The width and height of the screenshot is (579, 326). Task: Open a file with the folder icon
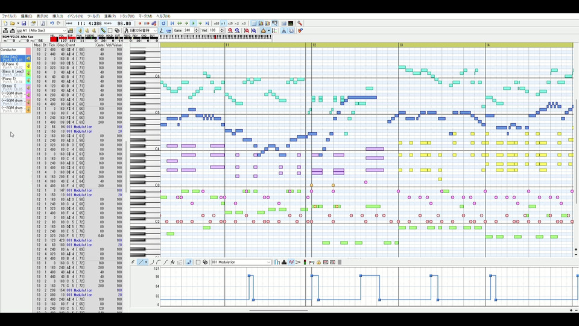point(13,24)
